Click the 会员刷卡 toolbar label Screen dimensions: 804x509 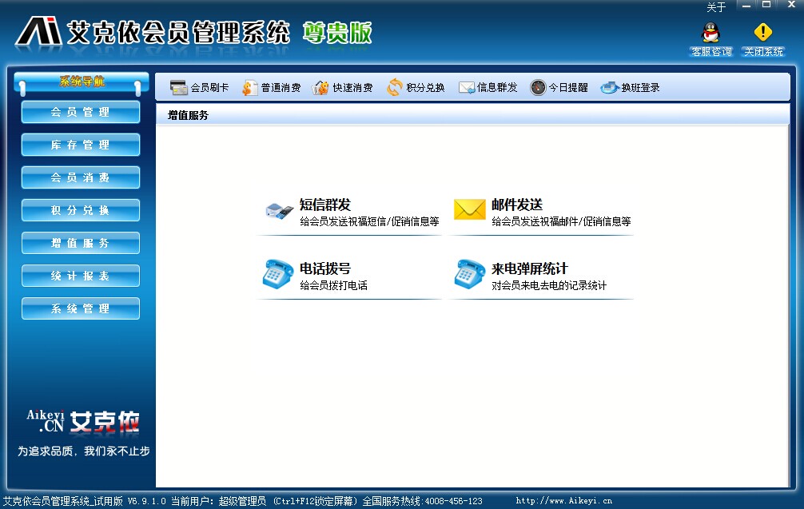(x=209, y=88)
